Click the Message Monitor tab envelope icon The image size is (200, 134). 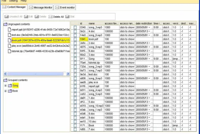click(x=31, y=7)
